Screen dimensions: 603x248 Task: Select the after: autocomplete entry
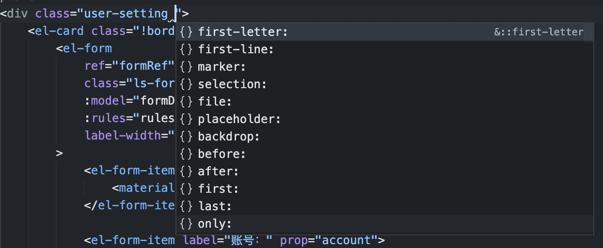385,171
